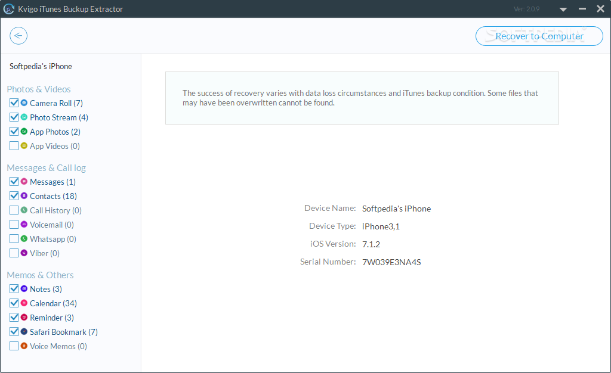
Task: Click the Reminder red icon
Action: pyautogui.click(x=24, y=318)
